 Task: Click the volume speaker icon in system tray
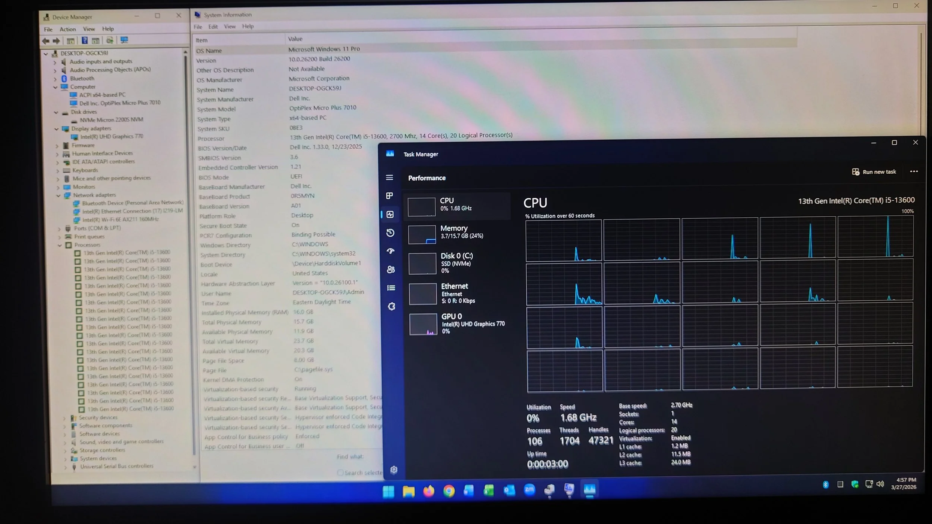click(x=880, y=484)
